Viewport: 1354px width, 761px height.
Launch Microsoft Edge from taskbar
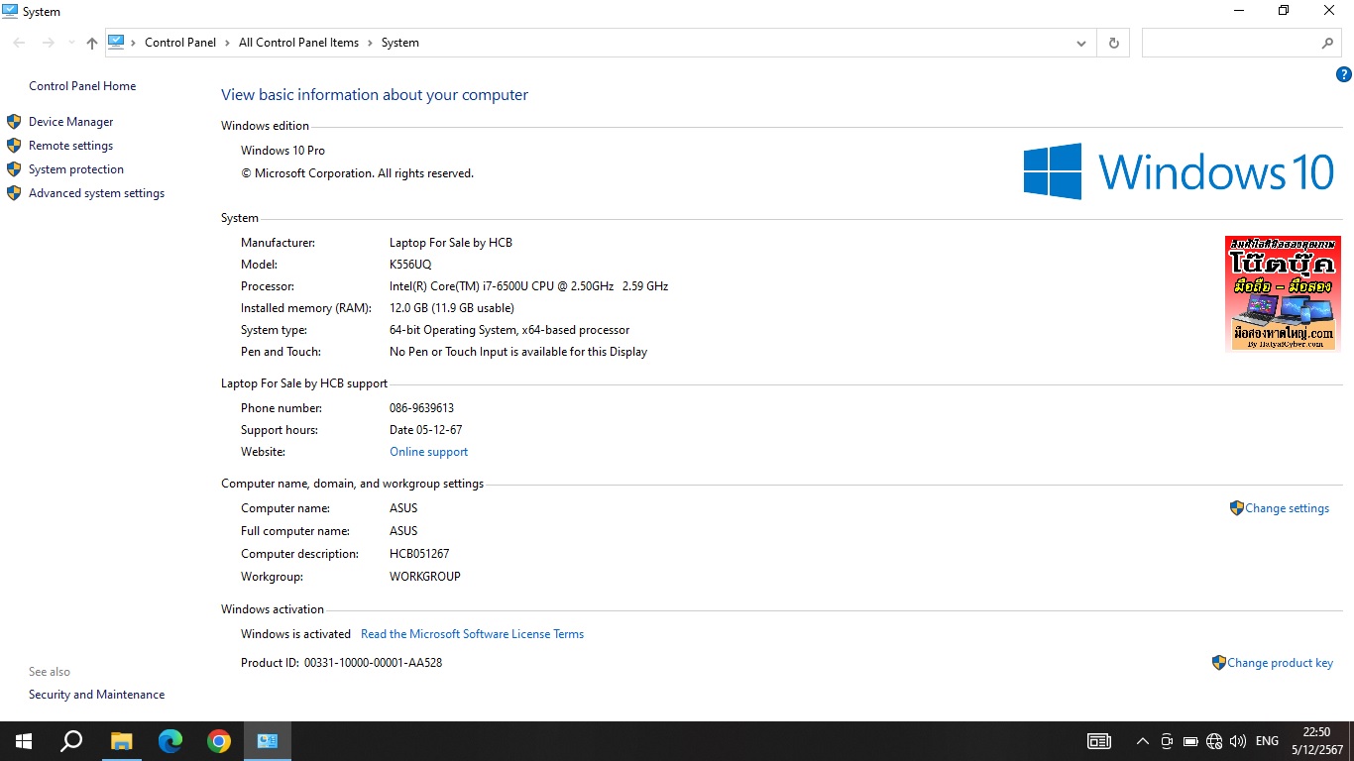(170, 741)
